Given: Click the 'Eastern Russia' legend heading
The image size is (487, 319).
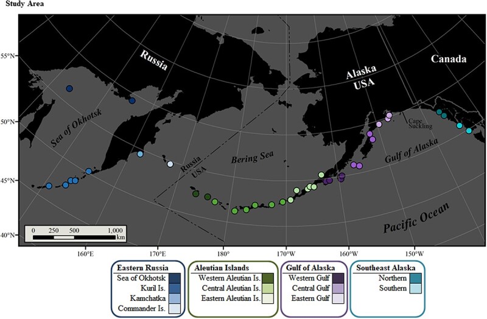Looking at the screenshot, I should tap(142, 268).
